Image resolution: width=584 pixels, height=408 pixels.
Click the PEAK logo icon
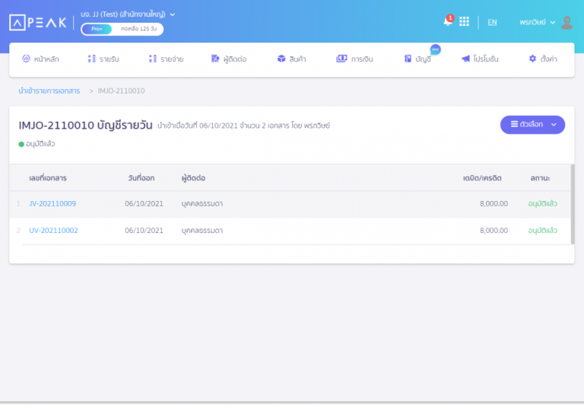pos(17,23)
